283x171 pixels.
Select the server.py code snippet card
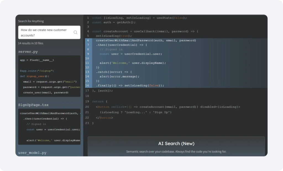49,76
